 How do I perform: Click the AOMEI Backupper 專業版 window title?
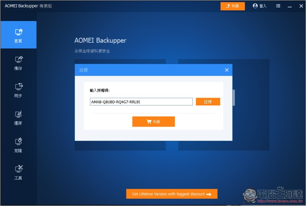28,6
